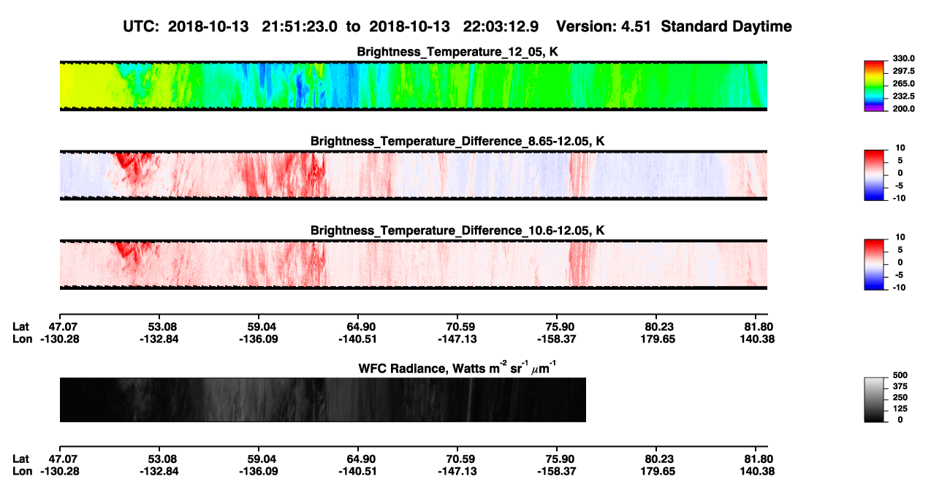
Task: Click the end time 22:03:12.9 in the header
Action: click(x=502, y=26)
